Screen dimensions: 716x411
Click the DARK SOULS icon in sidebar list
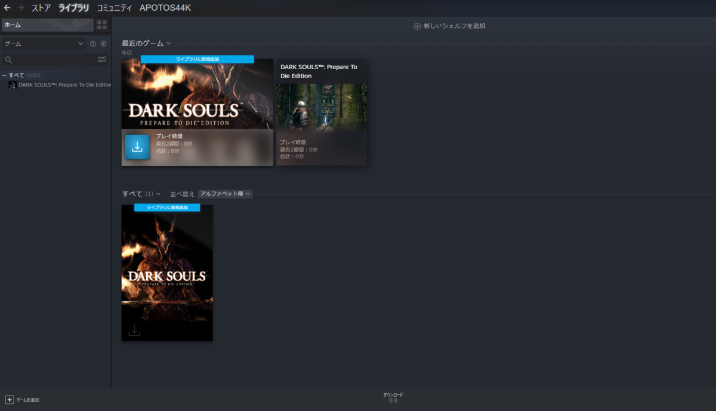point(13,85)
